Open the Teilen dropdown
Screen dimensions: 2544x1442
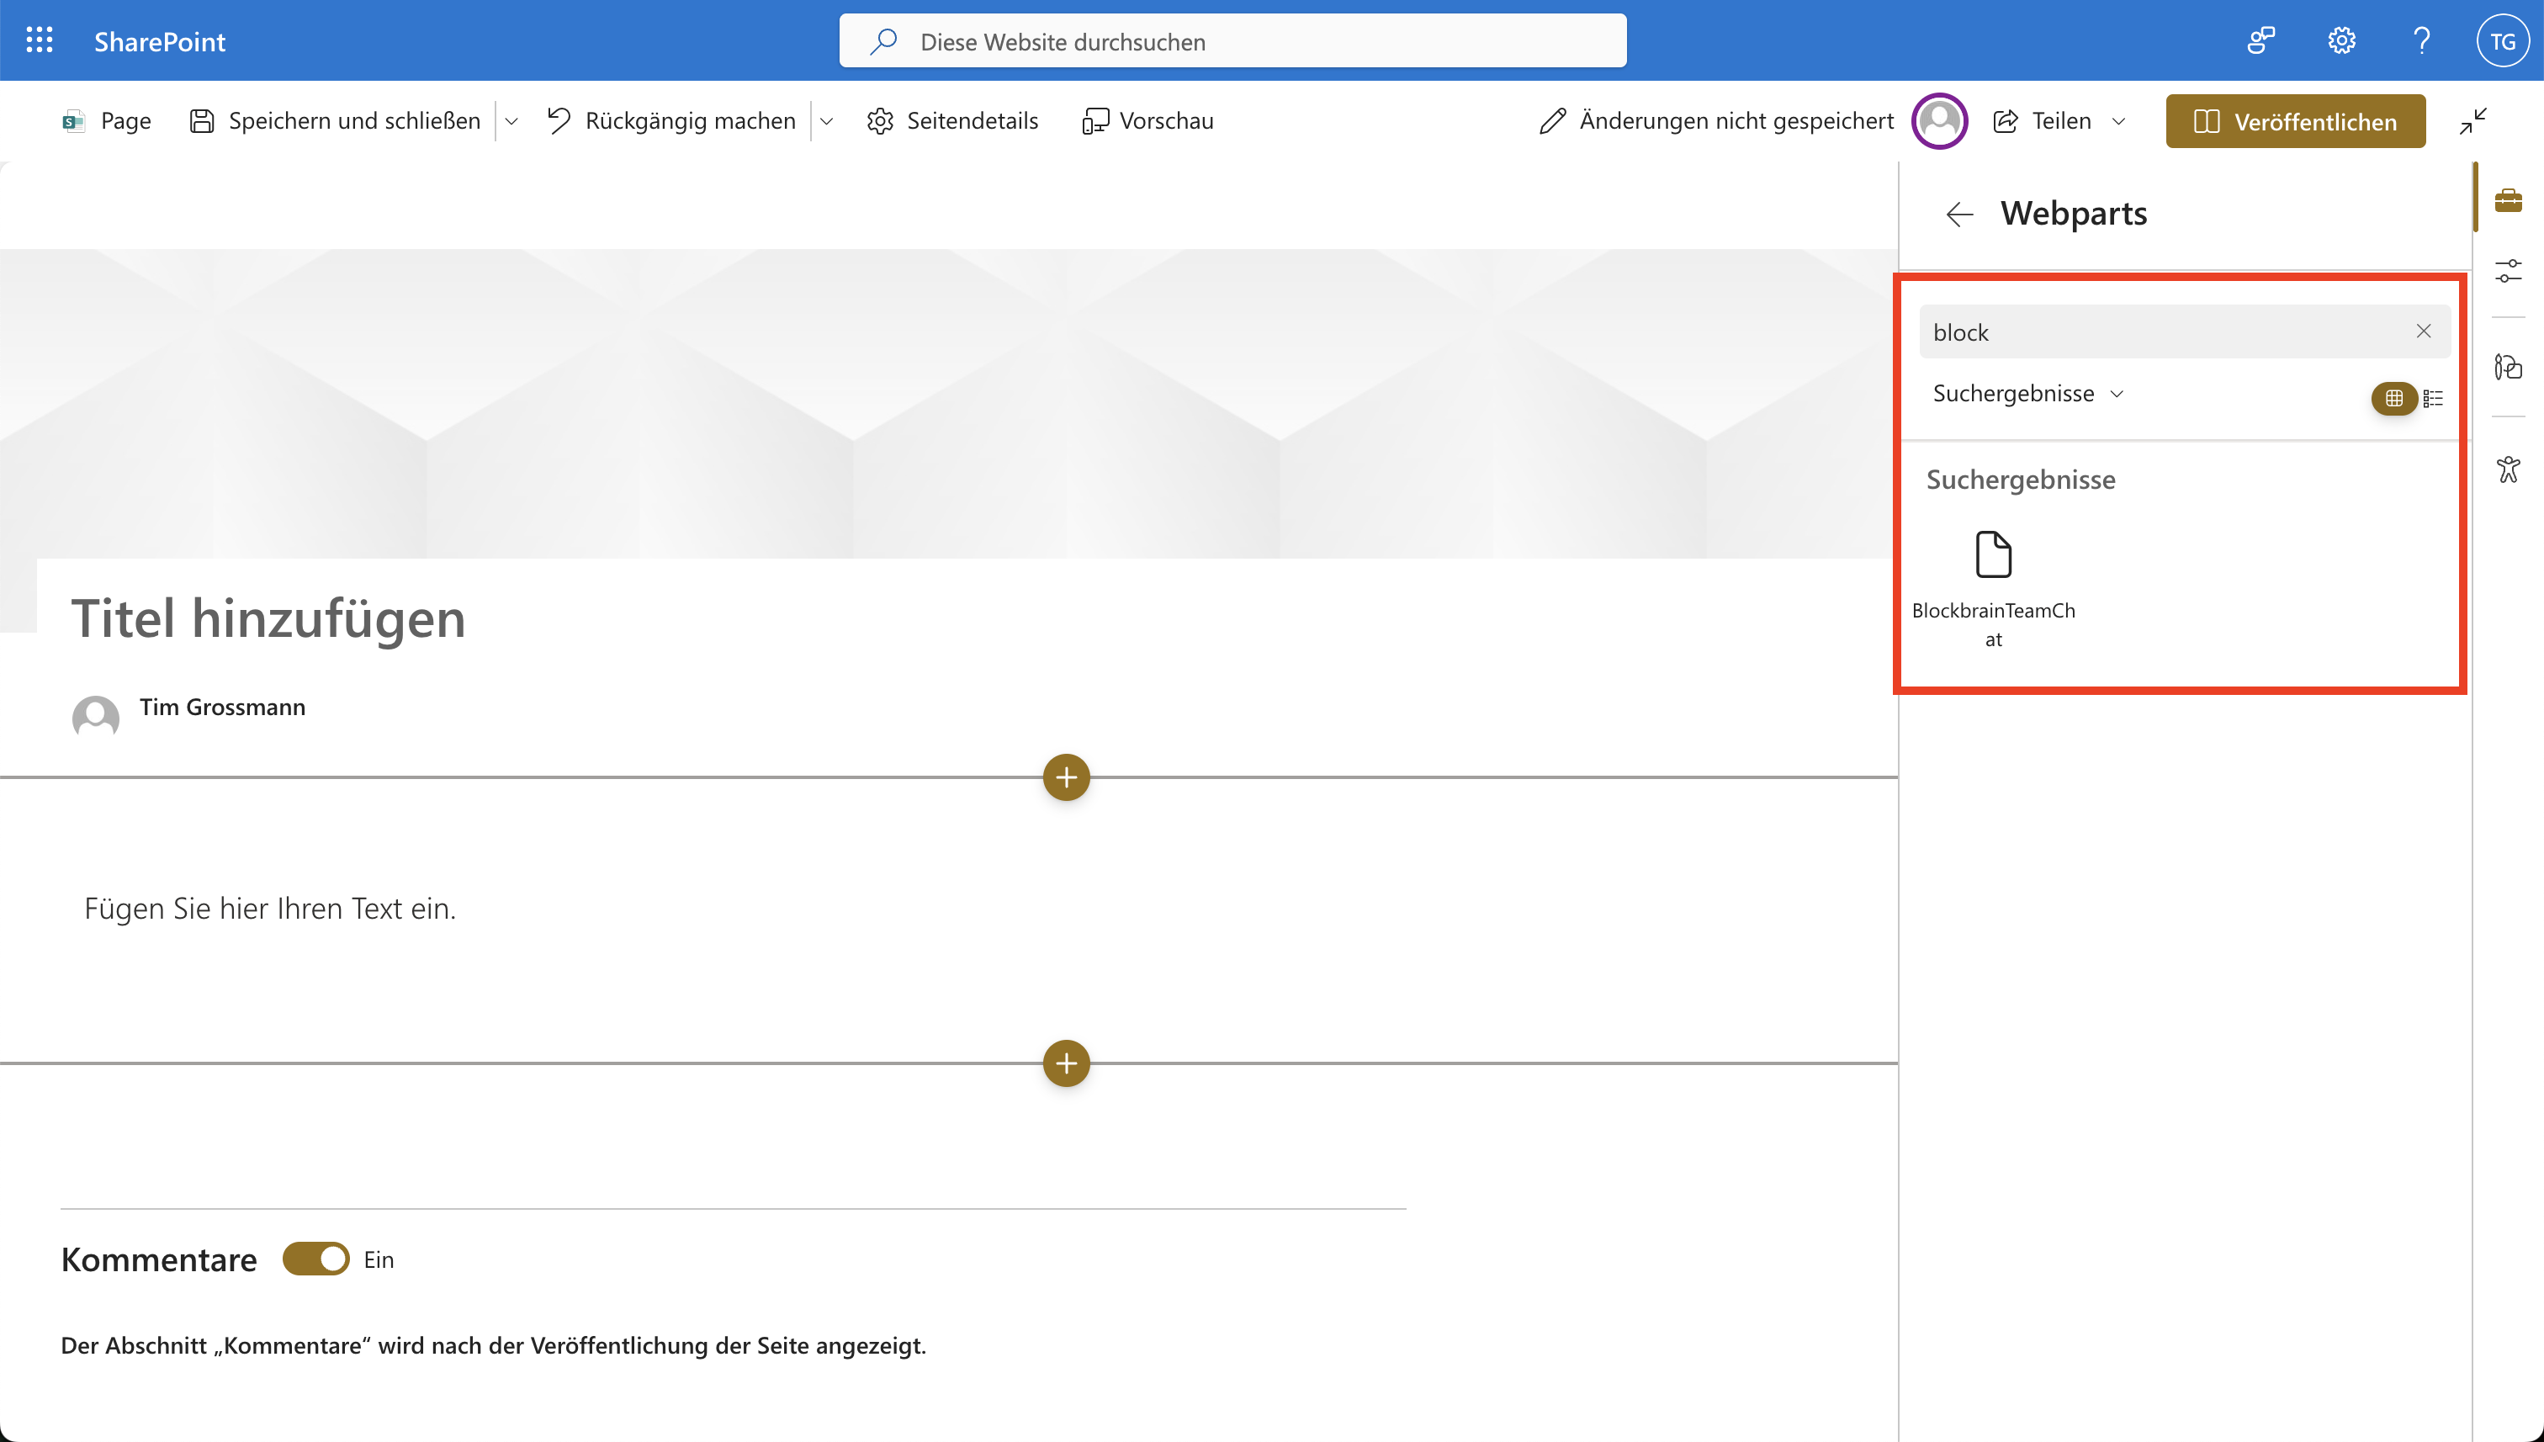coord(2118,121)
